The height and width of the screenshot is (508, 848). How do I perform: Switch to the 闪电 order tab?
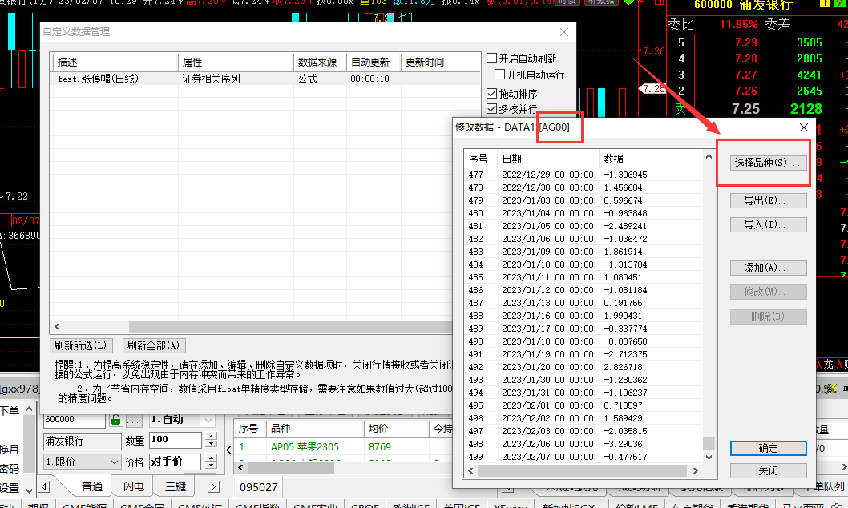pyautogui.click(x=133, y=486)
